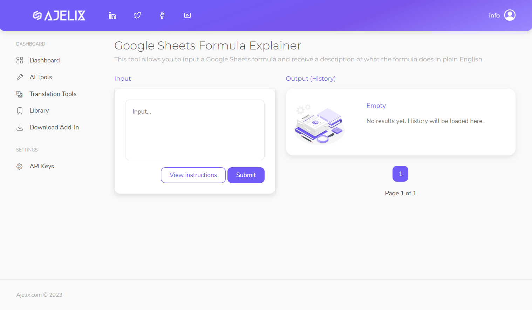532x310 pixels.
Task: Click the View instructions button
Action: click(x=193, y=175)
